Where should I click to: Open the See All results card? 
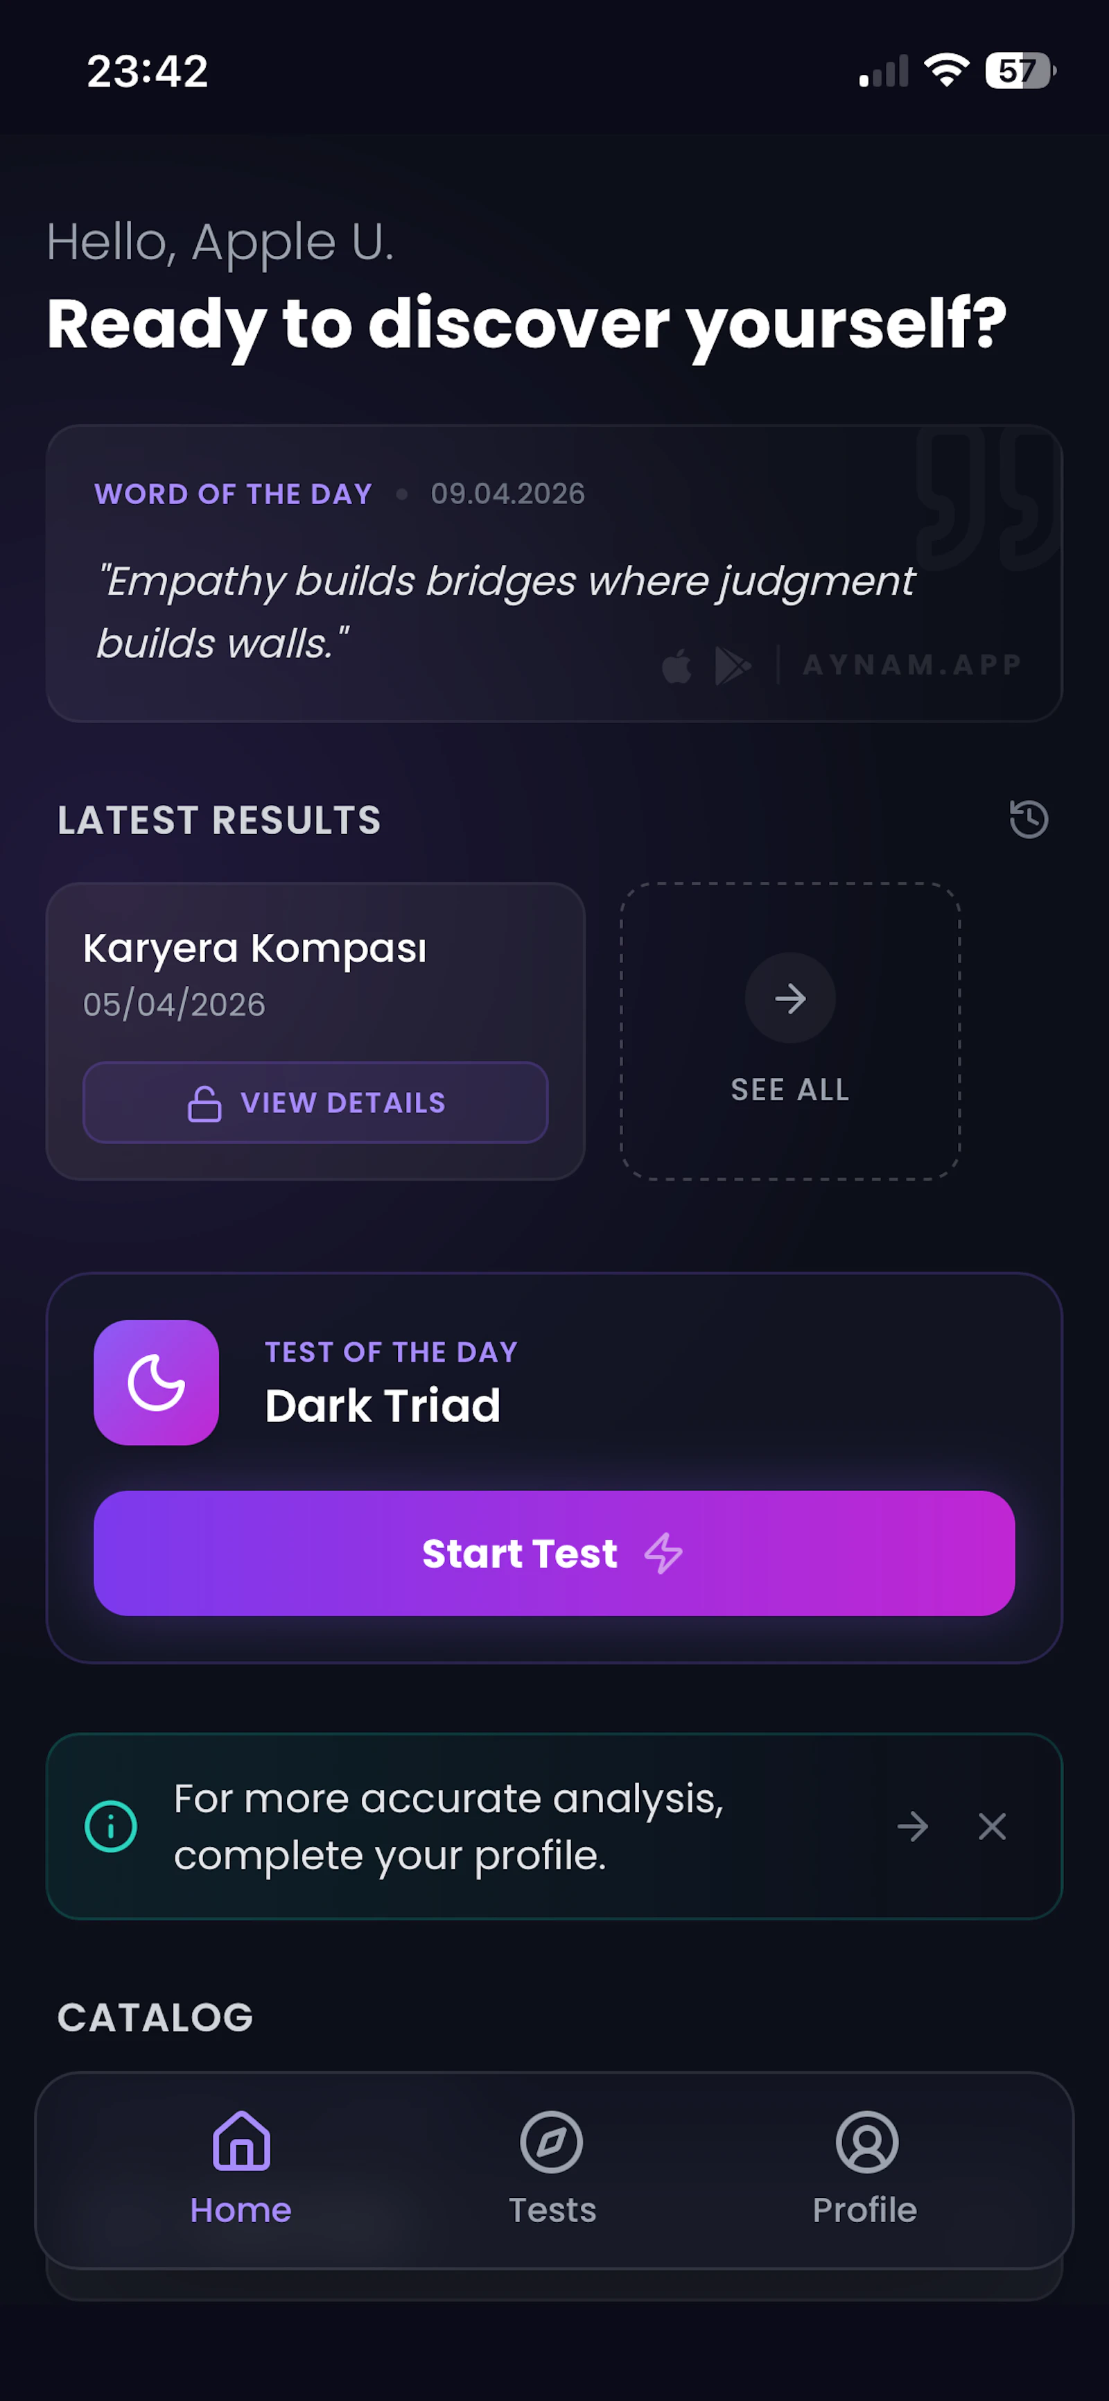coord(790,1031)
